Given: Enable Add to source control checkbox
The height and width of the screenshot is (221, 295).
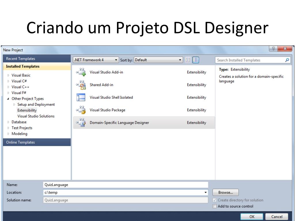Looking at the screenshot, I should [214, 206].
